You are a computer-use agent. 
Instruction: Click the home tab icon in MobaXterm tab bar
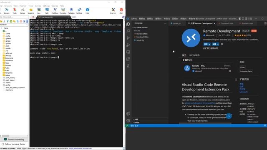coord(33,17)
